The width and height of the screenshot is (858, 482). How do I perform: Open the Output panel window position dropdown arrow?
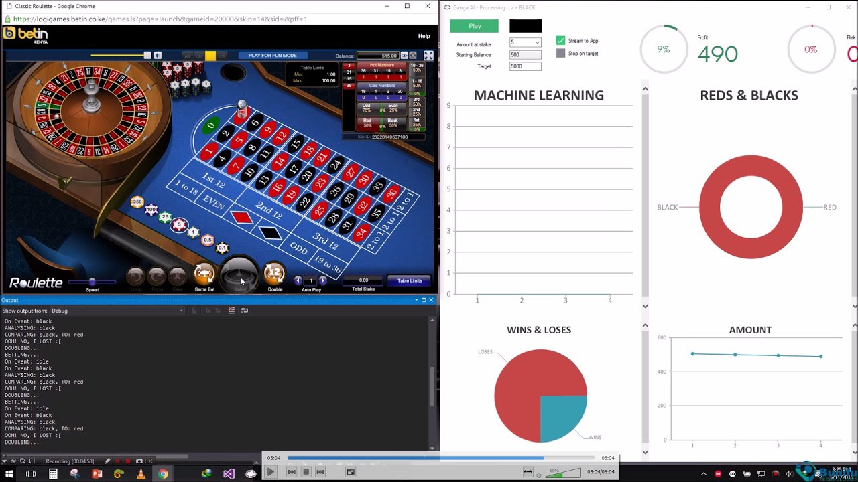click(416, 300)
